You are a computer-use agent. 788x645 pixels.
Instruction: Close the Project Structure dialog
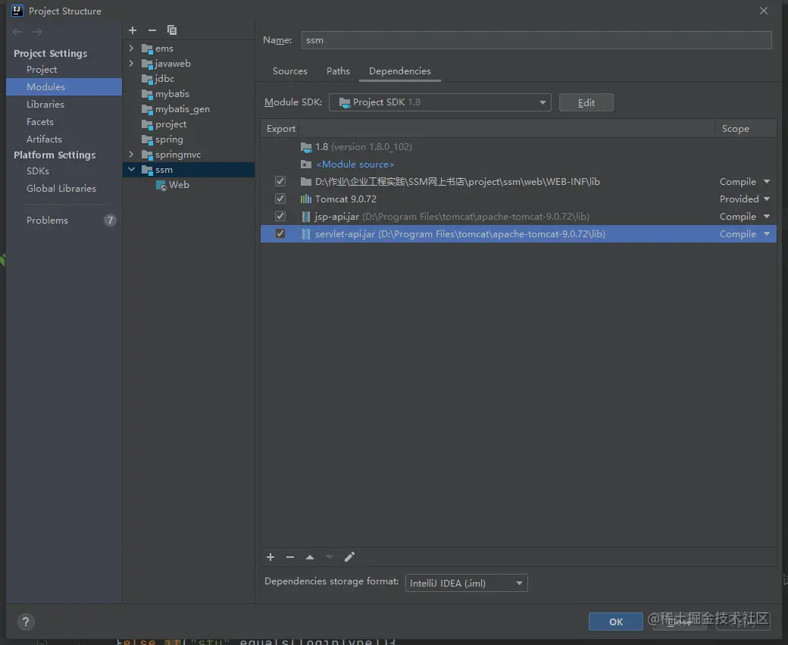pyautogui.click(x=764, y=11)
